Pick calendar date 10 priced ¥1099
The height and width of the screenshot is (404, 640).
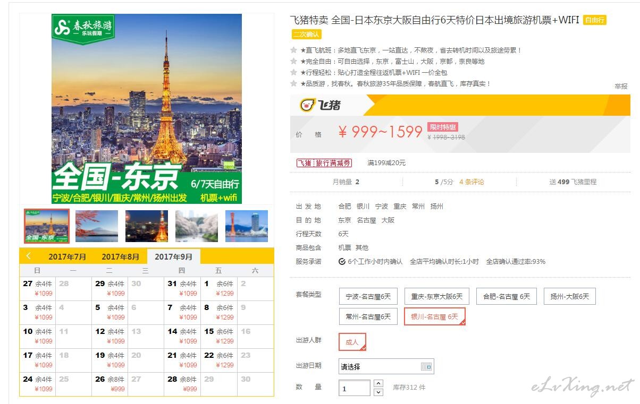click(x=37, y=336)
